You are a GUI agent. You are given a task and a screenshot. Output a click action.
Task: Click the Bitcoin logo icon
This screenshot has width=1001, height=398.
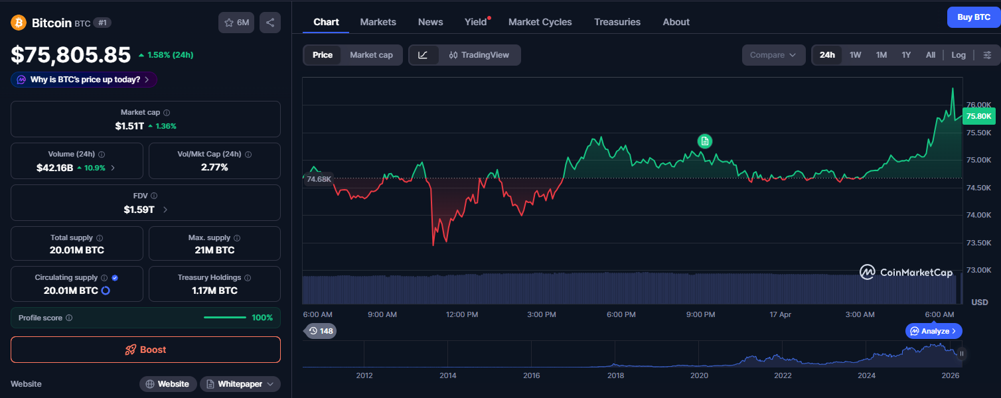click(x=19, y=23)
